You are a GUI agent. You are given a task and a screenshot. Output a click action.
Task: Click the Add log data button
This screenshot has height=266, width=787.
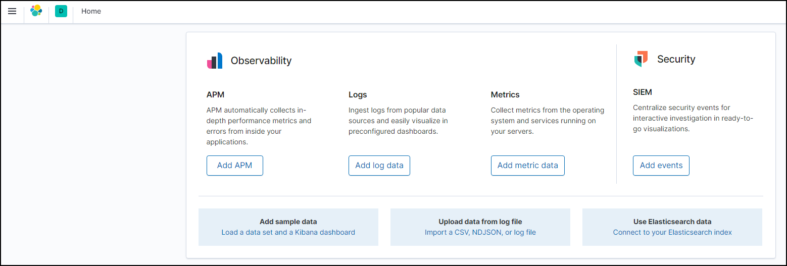click(x=379, y=166)
